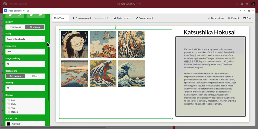Image resolution: width=258 pixels, height=129 pixels.
Task: Click the Borders section label
Action: point(9,95)
